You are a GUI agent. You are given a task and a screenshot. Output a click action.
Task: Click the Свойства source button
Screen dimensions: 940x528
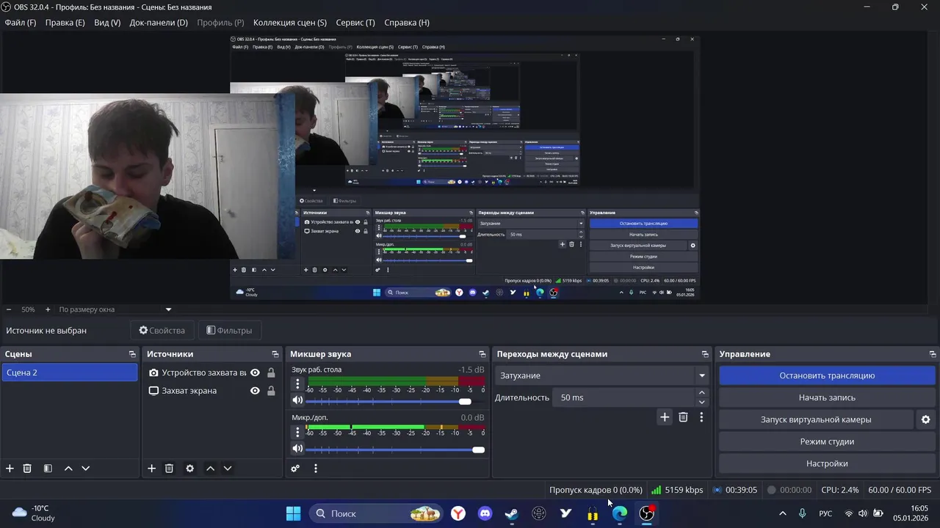[162, 331]
